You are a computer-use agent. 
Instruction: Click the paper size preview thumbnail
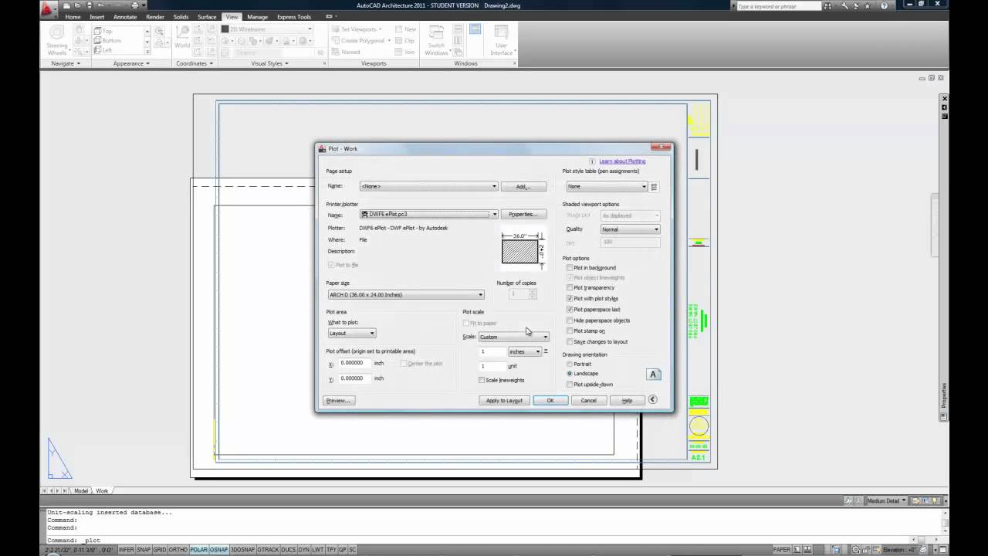[522, 250]
